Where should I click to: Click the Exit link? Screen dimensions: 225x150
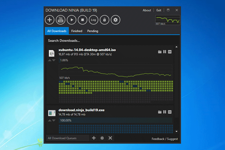click(159, 10)
